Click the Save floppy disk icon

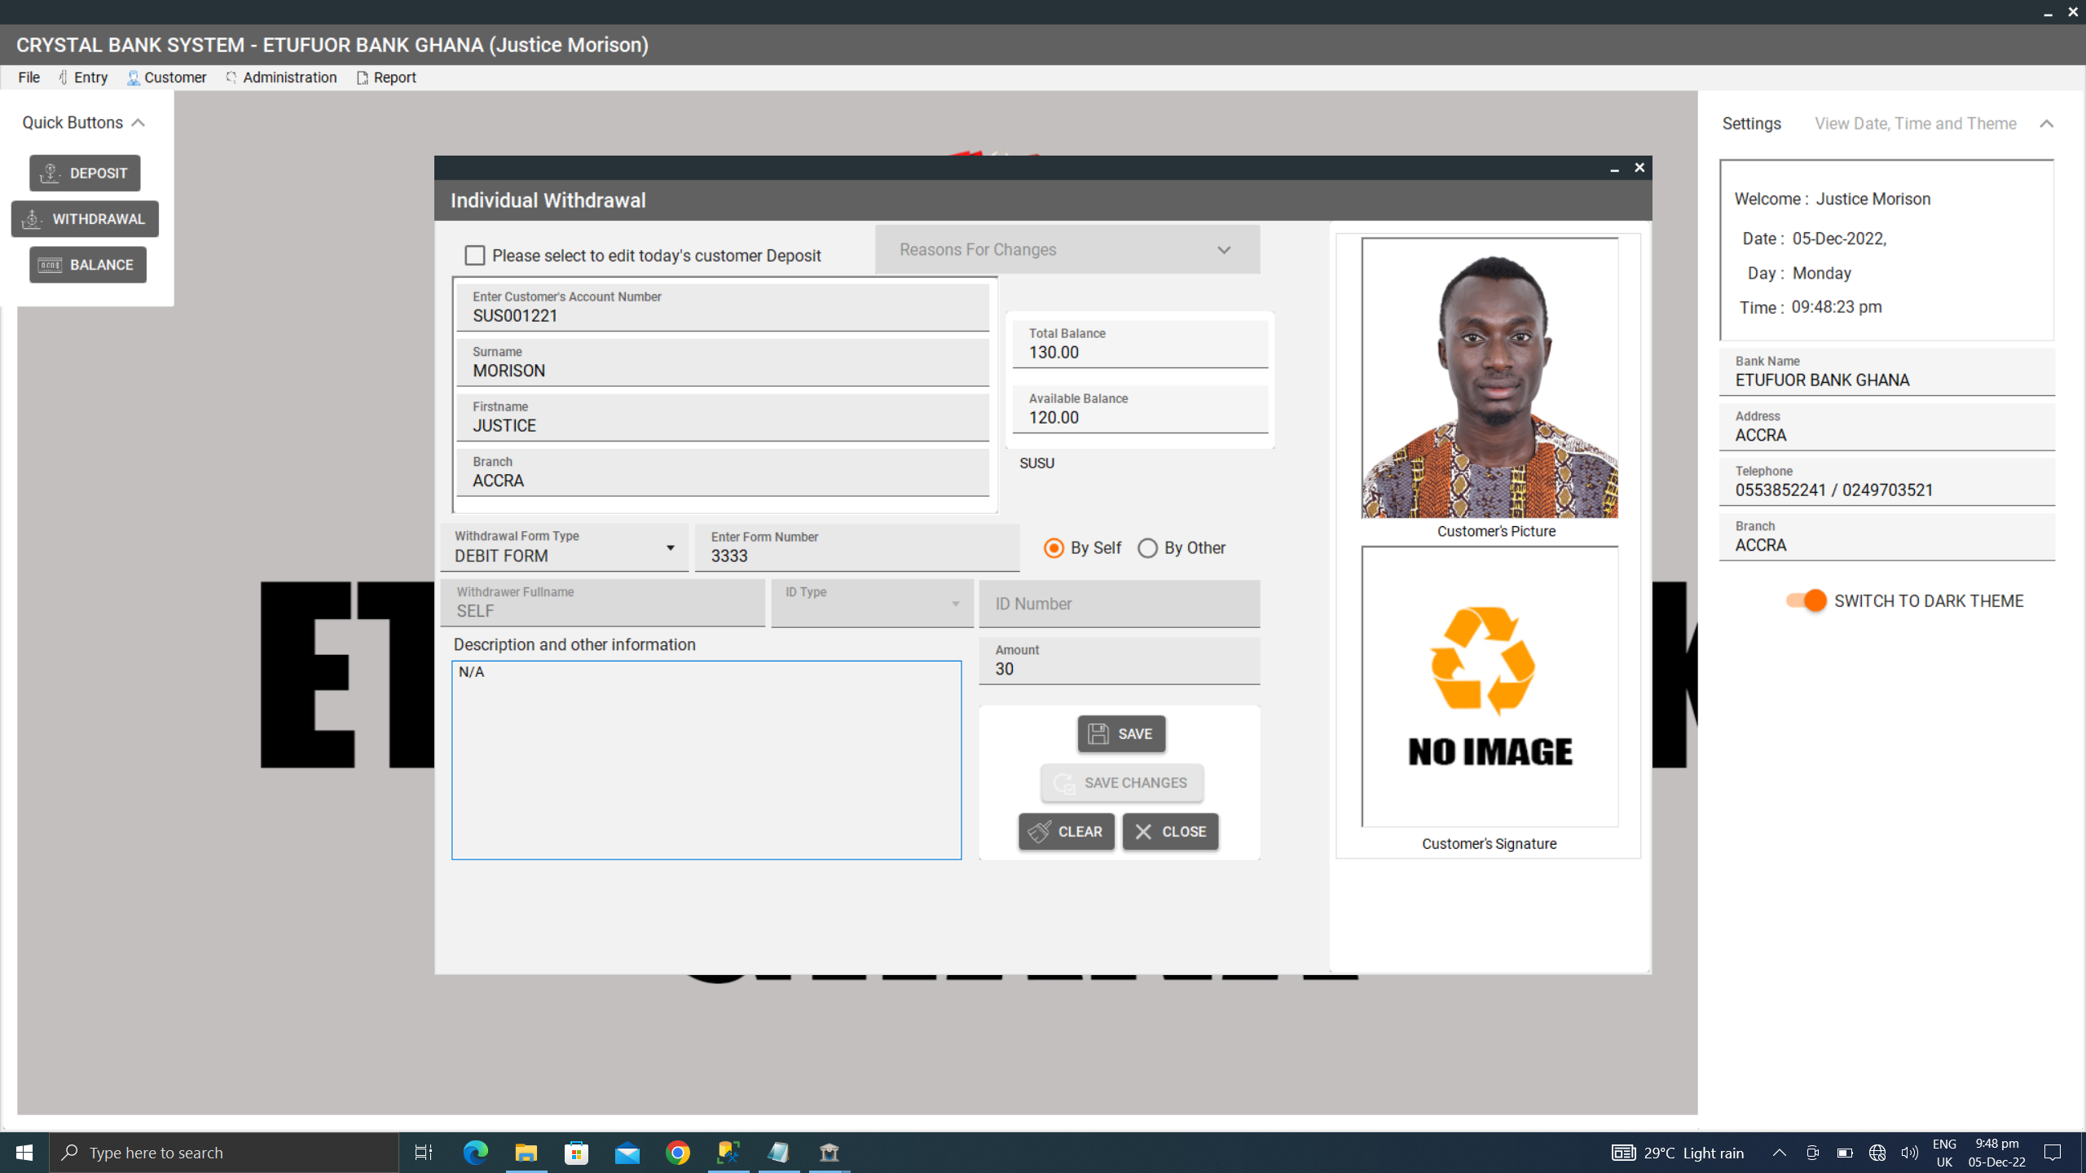coord(1098,734)
